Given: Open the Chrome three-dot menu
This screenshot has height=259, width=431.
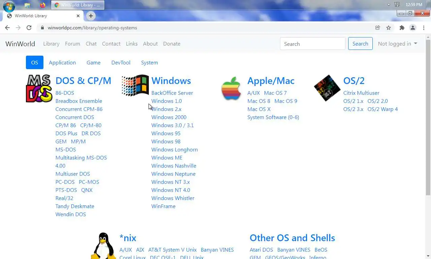Looking at the screenshot, I should (x=424, y=28).
